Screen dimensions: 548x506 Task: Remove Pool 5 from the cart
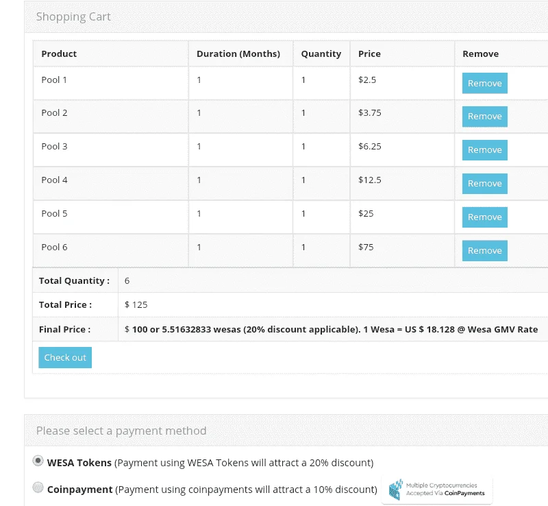coord(484,217)
